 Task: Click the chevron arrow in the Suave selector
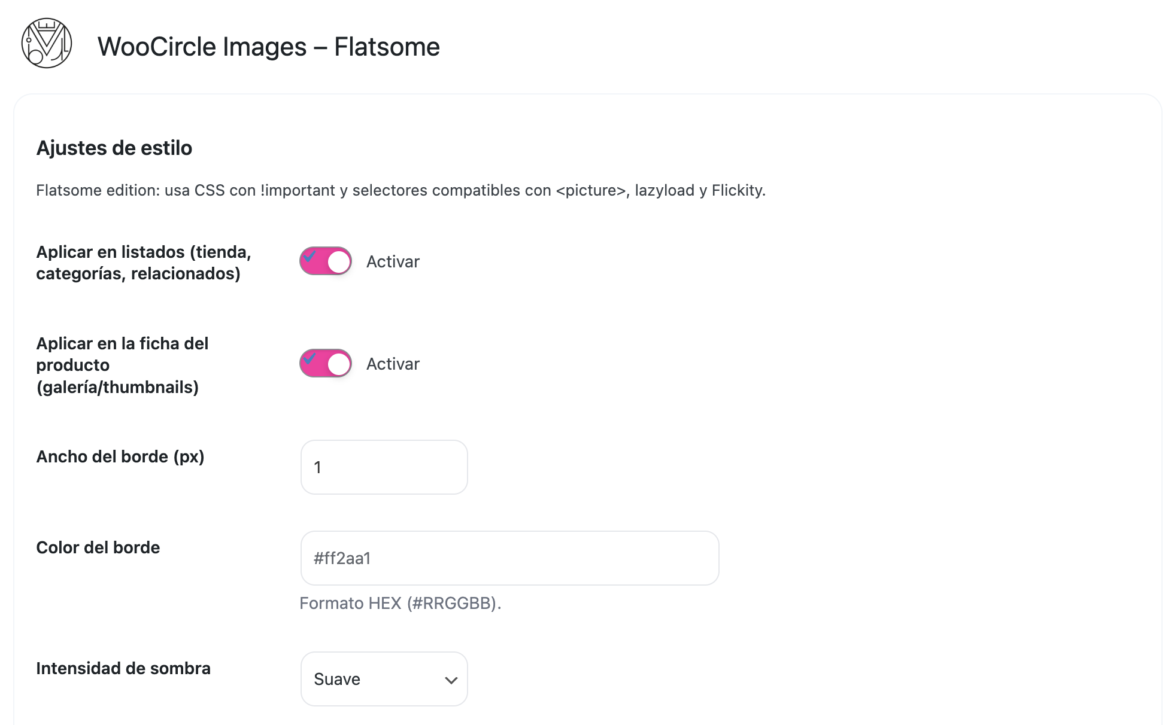pos(451,680)
